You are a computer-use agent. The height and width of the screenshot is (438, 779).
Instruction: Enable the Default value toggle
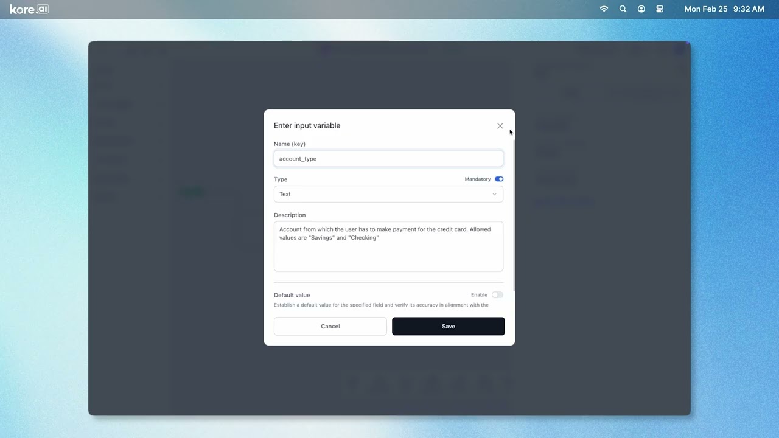tap(498, 295)
